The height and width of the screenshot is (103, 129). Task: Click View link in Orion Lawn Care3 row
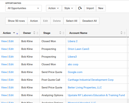[4, 49]
